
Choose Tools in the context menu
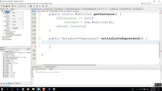click(x=17, y=25)
